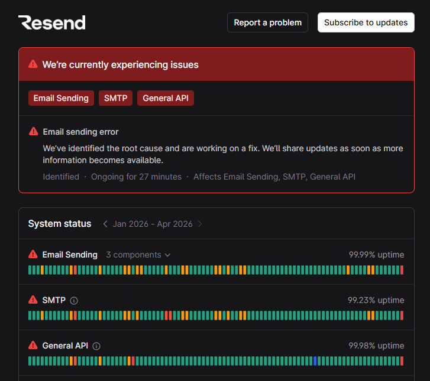Click the 99.98% uptime value
Screen dimensions: 430x381
click(376, 346)
